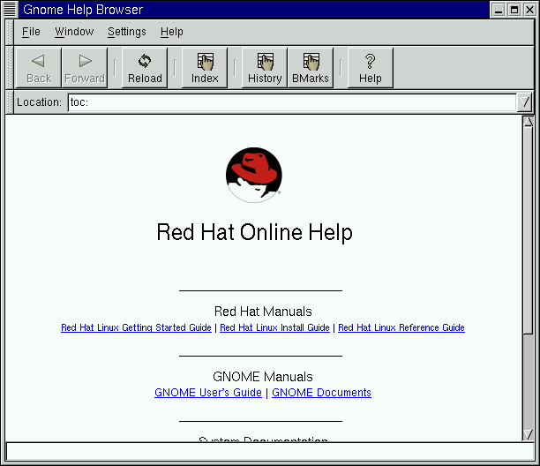Reload the current help page
540x466 pixels.
pos(145,68)
